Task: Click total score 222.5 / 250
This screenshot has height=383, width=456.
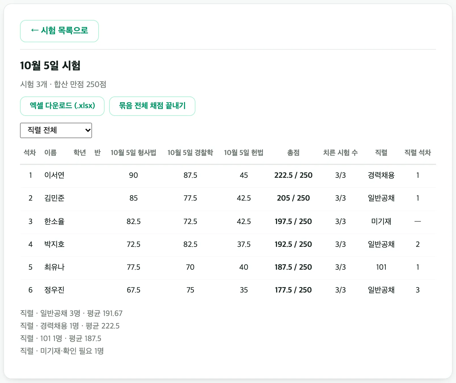Action: coord(293,175)
